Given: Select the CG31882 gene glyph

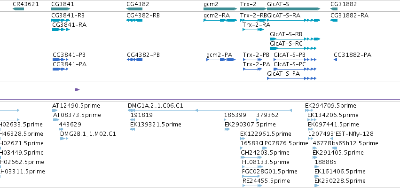Looking at the screenshot, I should [x=334, y=9].
